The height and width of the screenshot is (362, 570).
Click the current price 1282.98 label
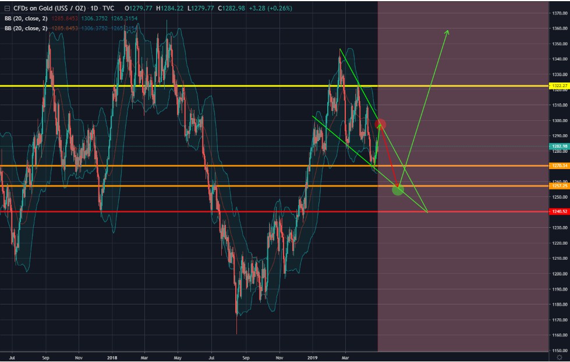[x=558, y=146]
